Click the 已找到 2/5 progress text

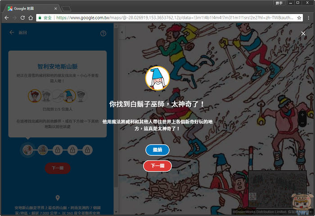tap(58, 109)
